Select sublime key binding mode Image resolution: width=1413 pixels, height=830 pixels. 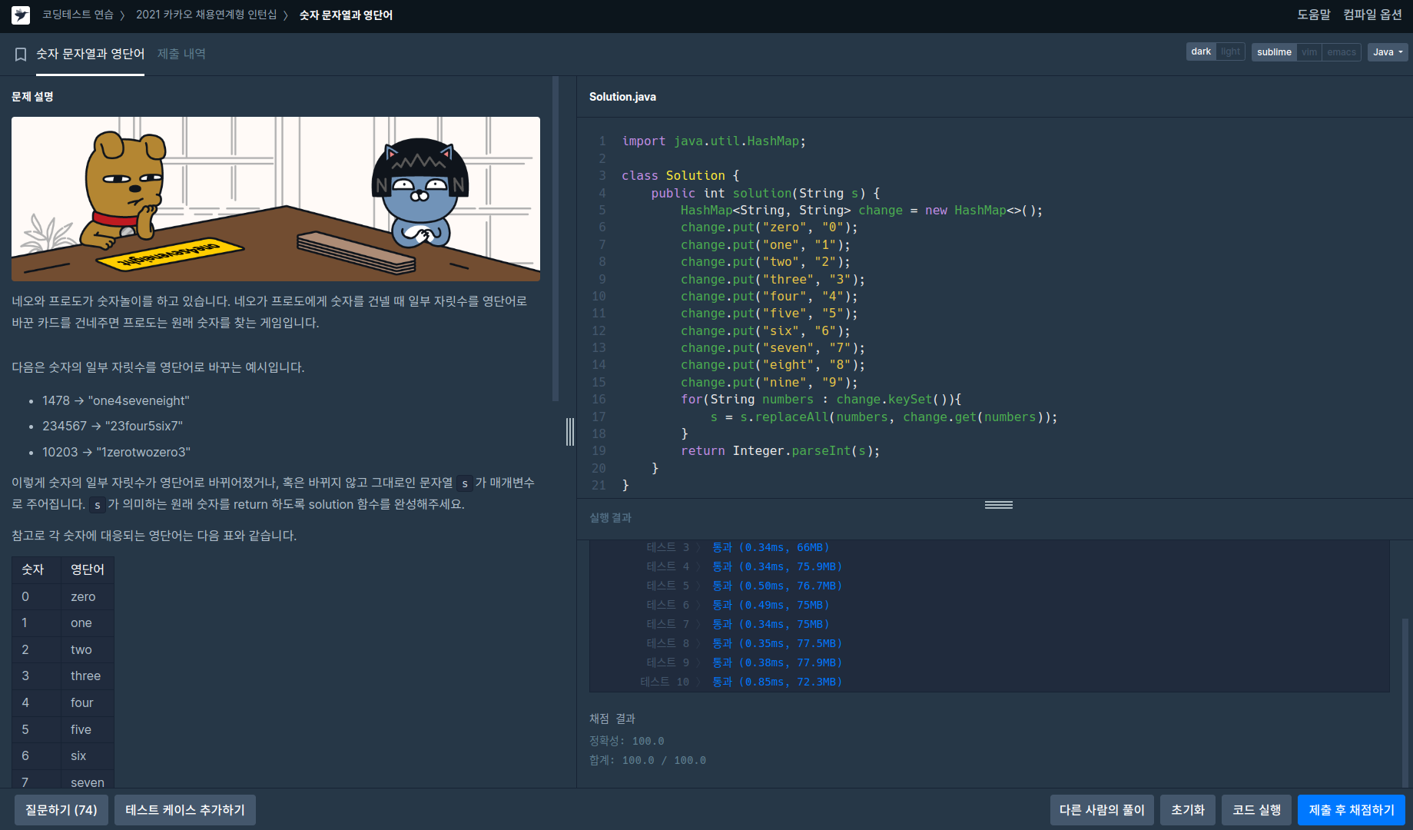coord(1274,51)
